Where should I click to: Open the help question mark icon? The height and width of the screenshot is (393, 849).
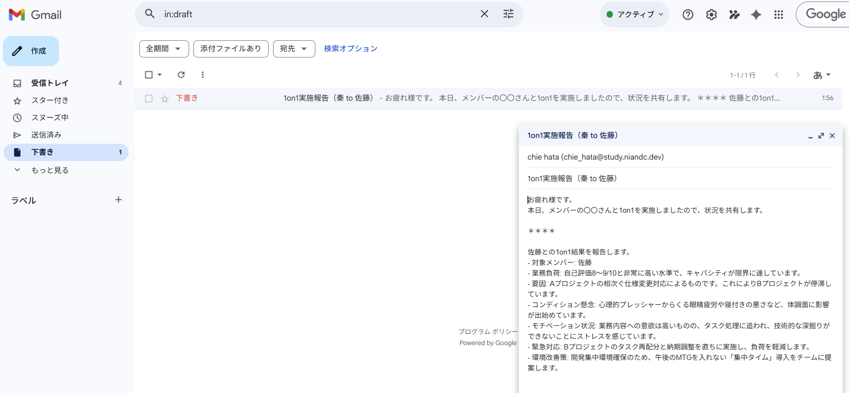tap(688, 15)
